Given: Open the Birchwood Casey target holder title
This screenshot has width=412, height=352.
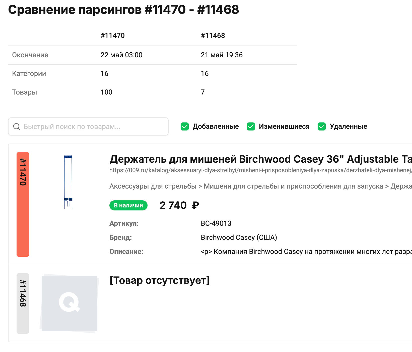Looking at the screenshot, I should 261,159.
